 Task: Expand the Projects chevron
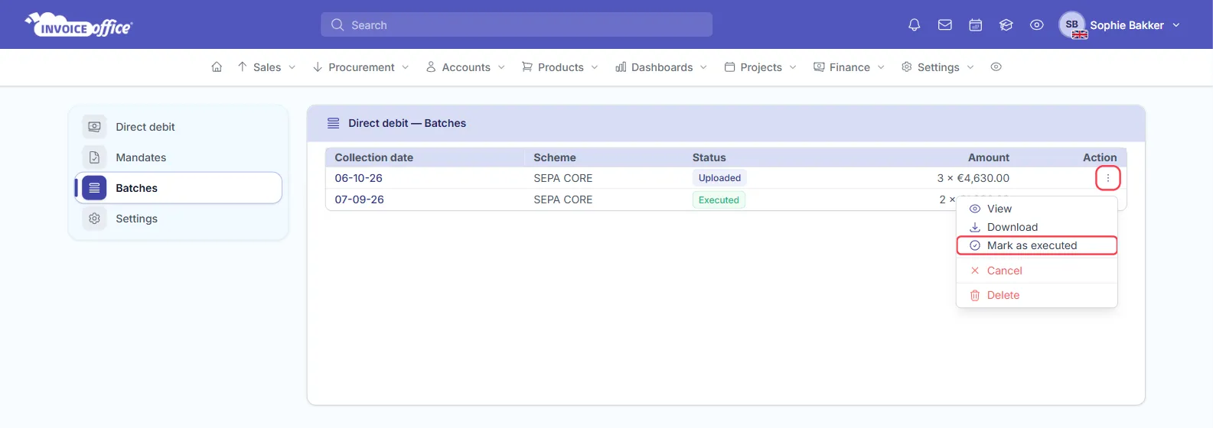[793, 67]
